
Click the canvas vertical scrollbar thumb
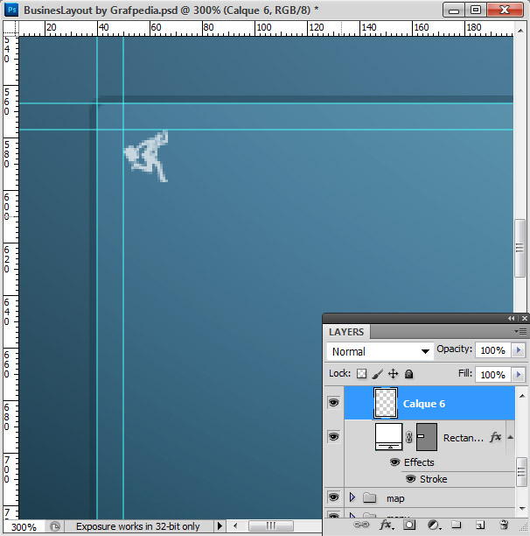[x=520, y=248]
